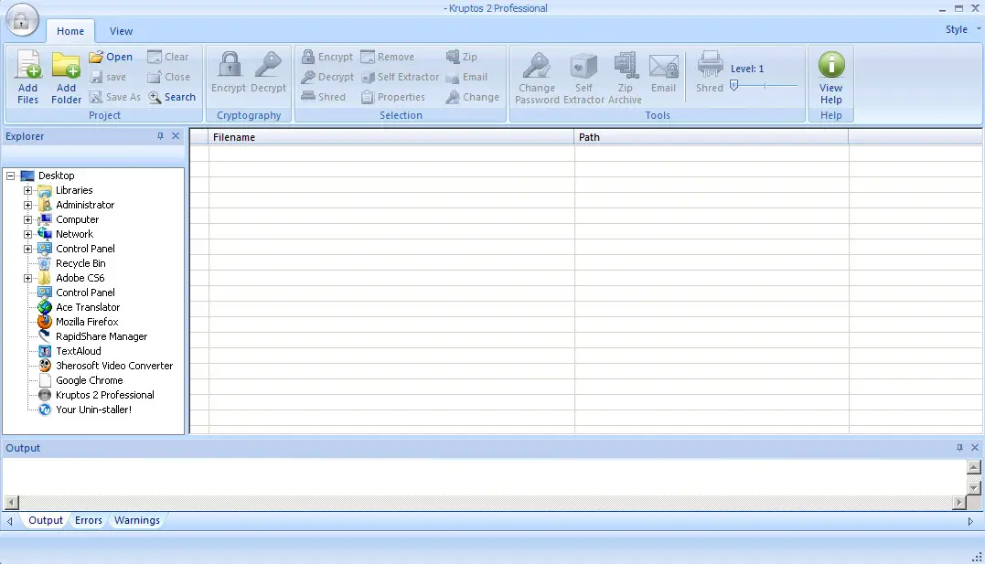Click tab strip left arrow at bottom
The width and height of the screenshot is (985, 564).
click(10, 521)
